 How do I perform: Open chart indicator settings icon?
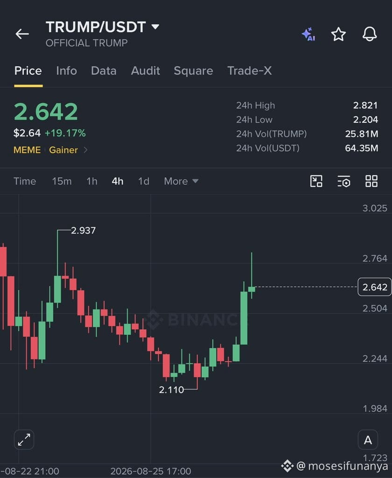pos(344,181)
